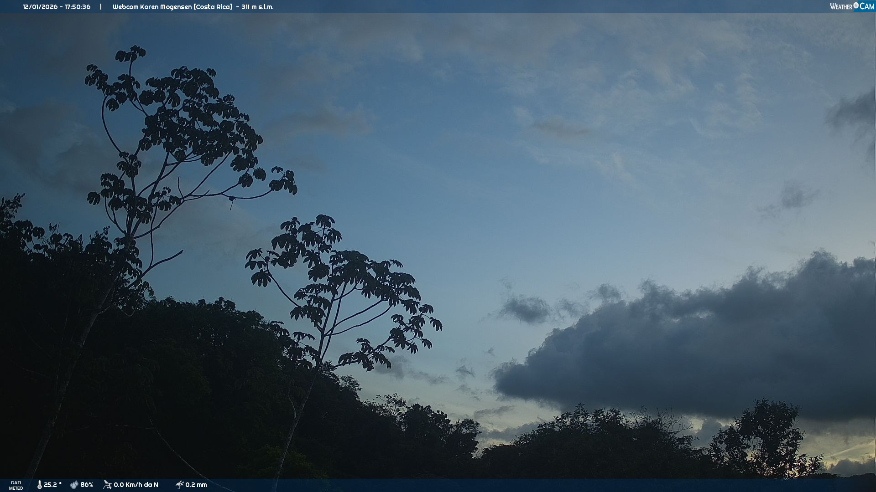Click the rain umbrella icon
The width and height of the screenshot is (876, 492).
click(x=179, y=485)
